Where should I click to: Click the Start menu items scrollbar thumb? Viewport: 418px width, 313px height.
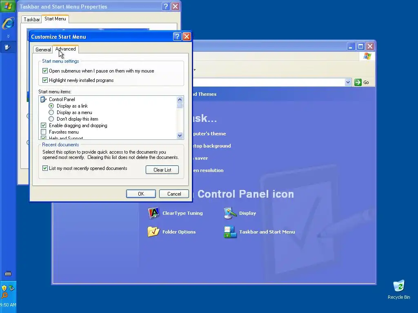pyautogui.click(x=180, y=106)
